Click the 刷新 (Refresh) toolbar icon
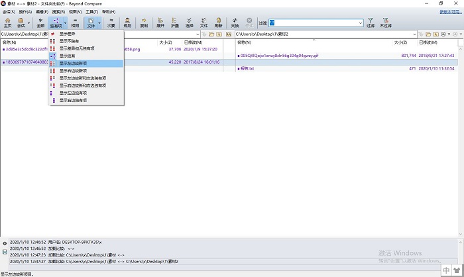The height and width of the screenshot is (277, 464). pos(219,23)
